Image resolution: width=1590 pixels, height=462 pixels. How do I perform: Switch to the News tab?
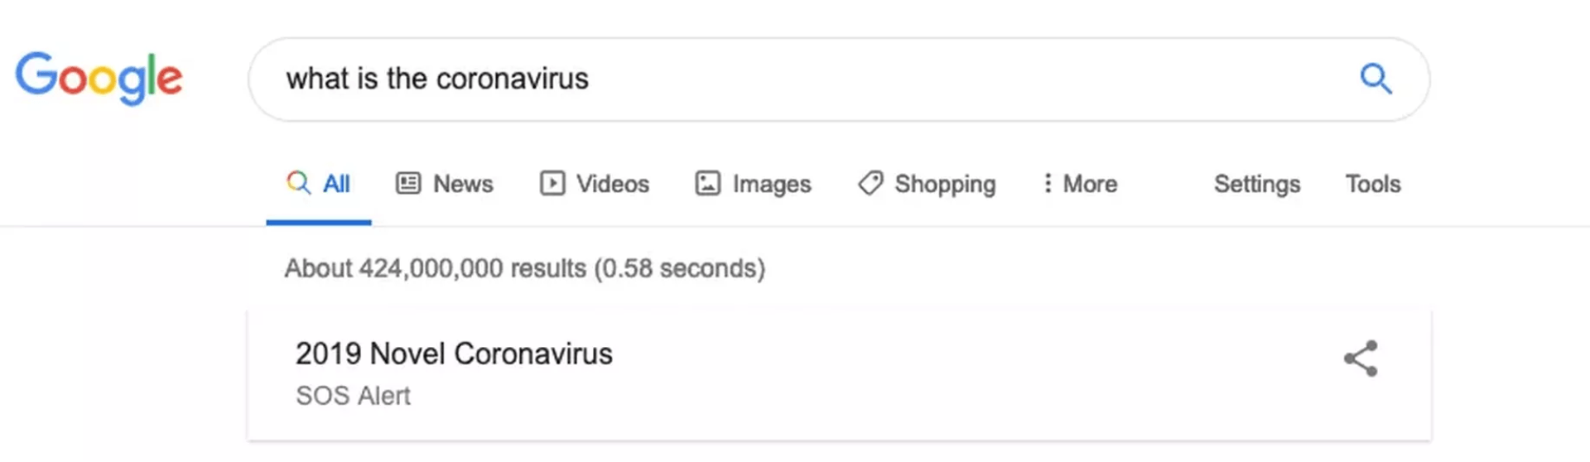tap(445, 184)
